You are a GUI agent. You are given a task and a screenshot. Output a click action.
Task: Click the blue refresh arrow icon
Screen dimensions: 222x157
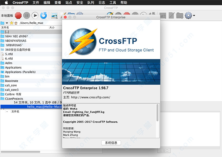[x=43, y=15]
